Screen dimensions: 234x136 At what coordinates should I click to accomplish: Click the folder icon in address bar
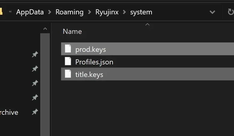point(1,11)
